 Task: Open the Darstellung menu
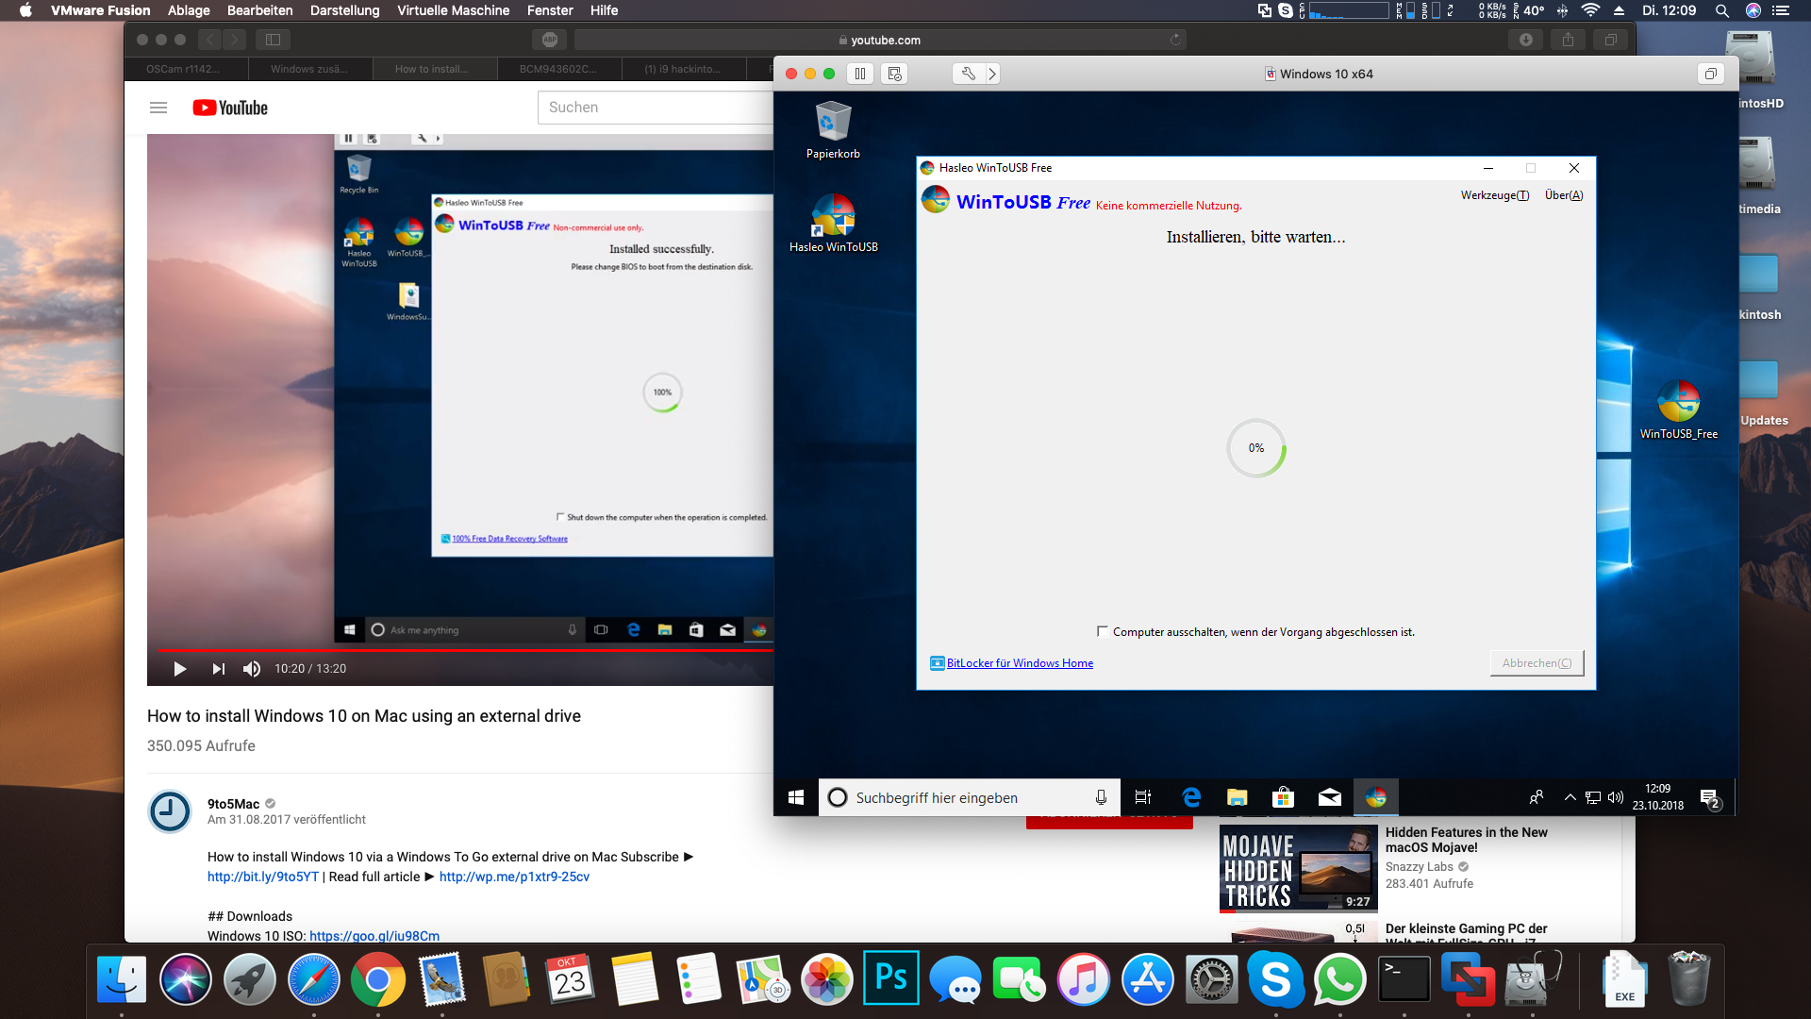[x=344, y=10]
